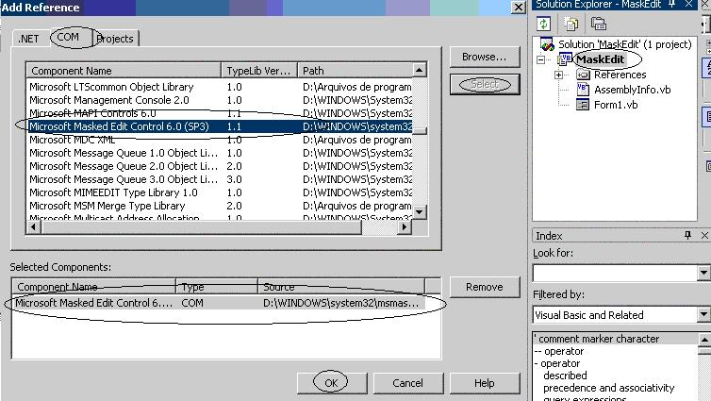
Task: Open the COM tab
Action: point(68,37)
